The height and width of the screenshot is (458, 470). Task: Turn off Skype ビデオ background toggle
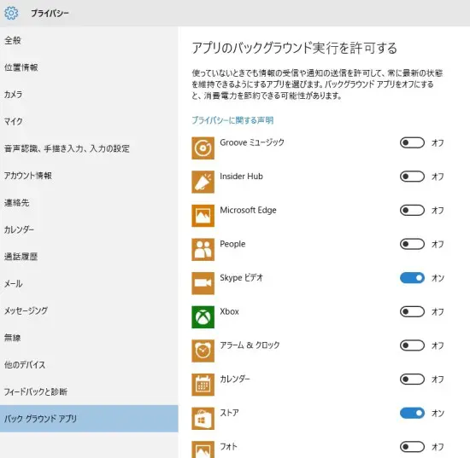[412, 278]
